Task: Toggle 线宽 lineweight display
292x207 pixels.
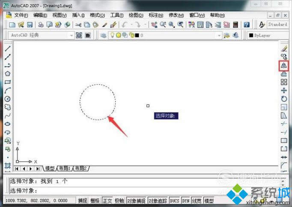Action: (197, 201)
